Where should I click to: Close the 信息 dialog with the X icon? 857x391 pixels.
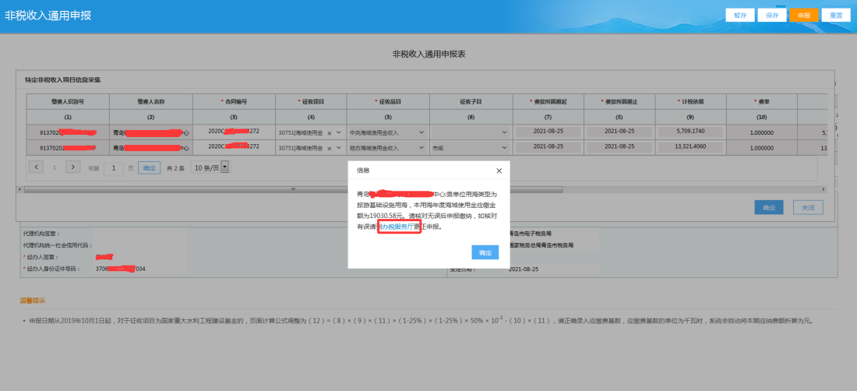[499, 170]
